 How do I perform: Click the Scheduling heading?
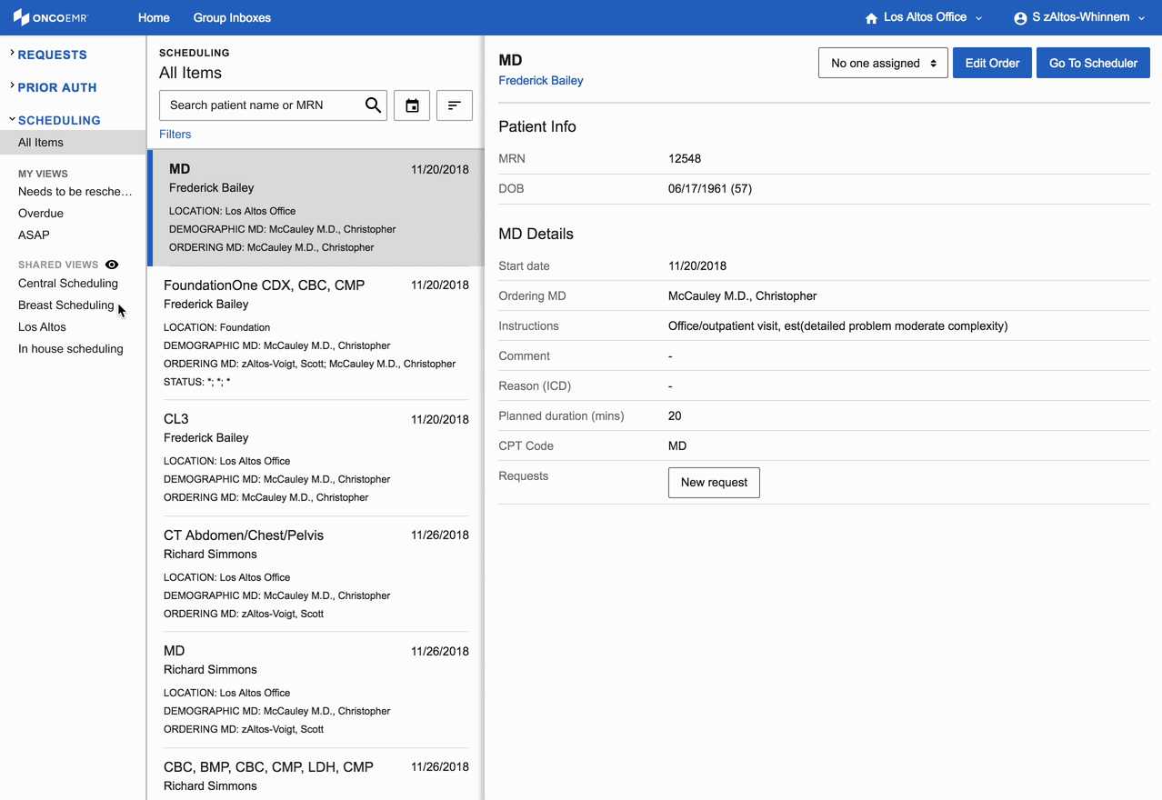[x=59, y=120]
